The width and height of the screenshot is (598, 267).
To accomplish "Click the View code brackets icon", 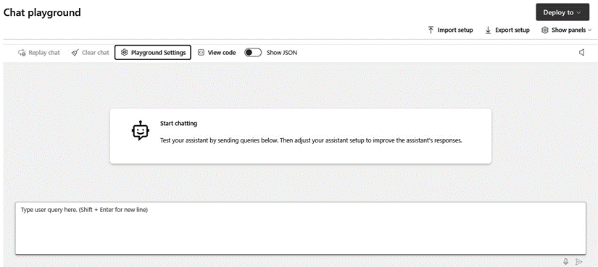I will point(201,53).
